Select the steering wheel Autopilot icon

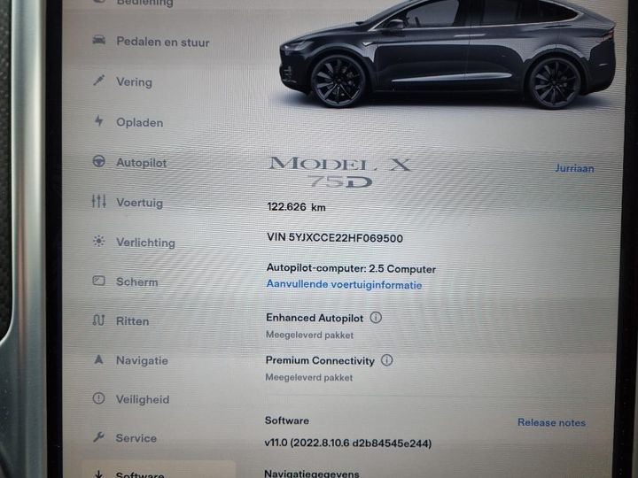[99, 162]
